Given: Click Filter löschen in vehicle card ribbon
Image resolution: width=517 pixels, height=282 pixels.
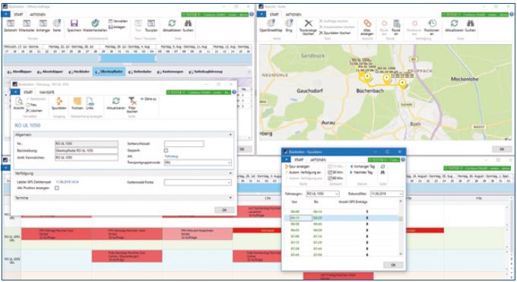Looking at the screenshot, I should 132,105.
